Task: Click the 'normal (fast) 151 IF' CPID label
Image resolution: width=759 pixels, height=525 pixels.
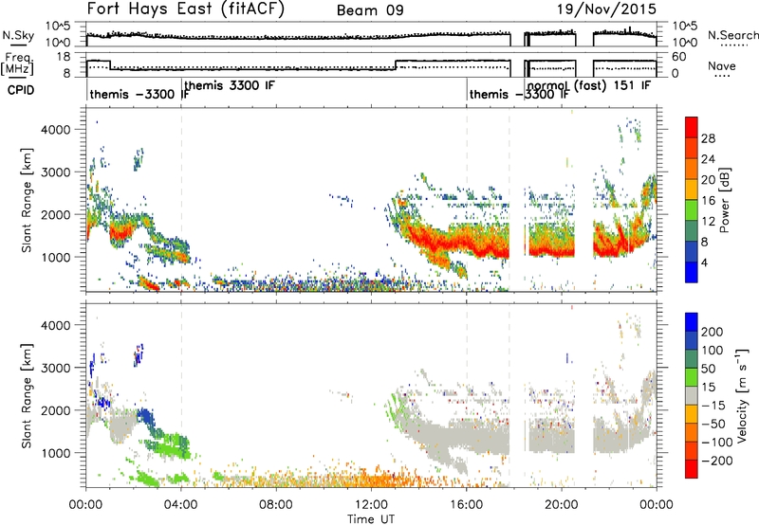Action: pos(589,85)
